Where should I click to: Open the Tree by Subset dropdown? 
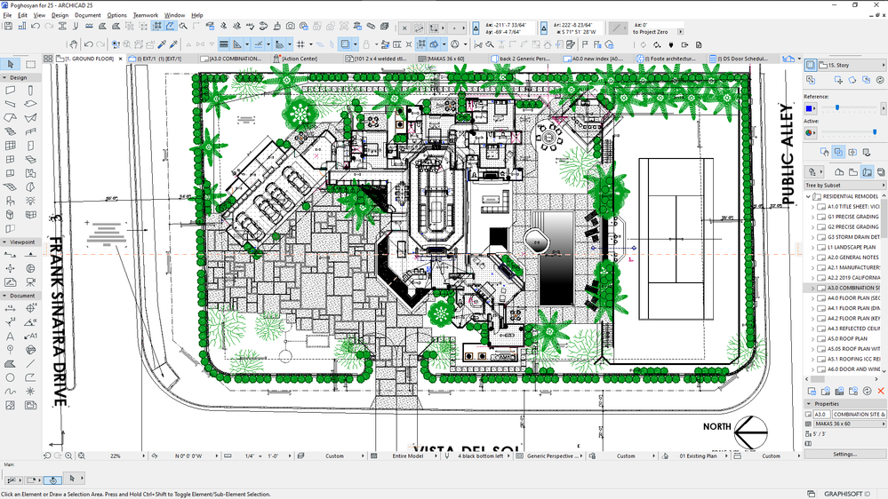[x=844, y=186]
